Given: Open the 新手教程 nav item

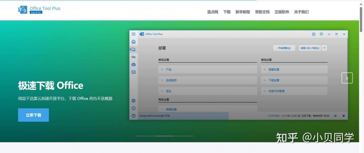Looking at the screenshot, I should 243,12.
